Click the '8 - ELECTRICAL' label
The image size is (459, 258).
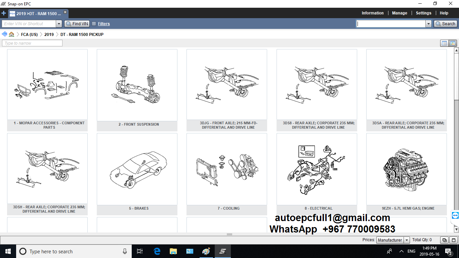[319, 208]
